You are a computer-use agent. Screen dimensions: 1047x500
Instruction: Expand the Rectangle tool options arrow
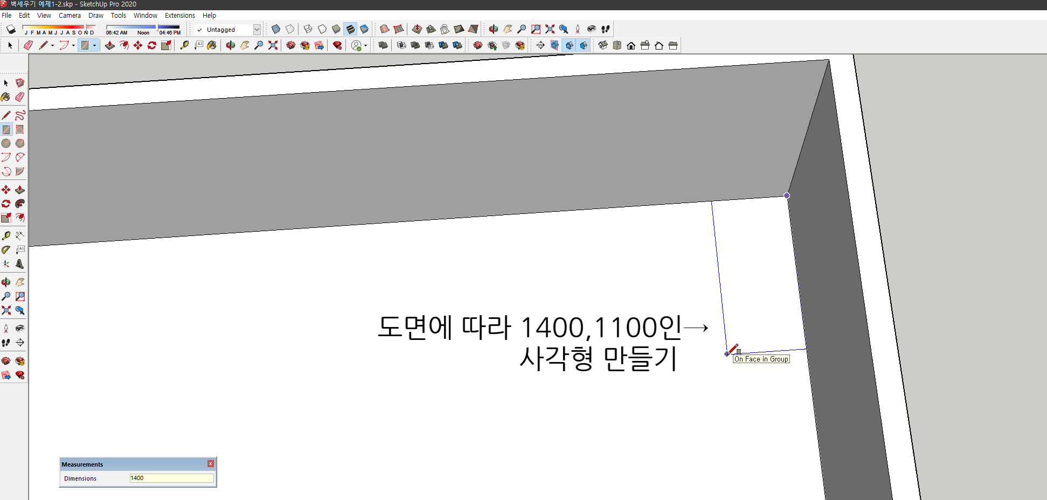[x=94, y=46]
